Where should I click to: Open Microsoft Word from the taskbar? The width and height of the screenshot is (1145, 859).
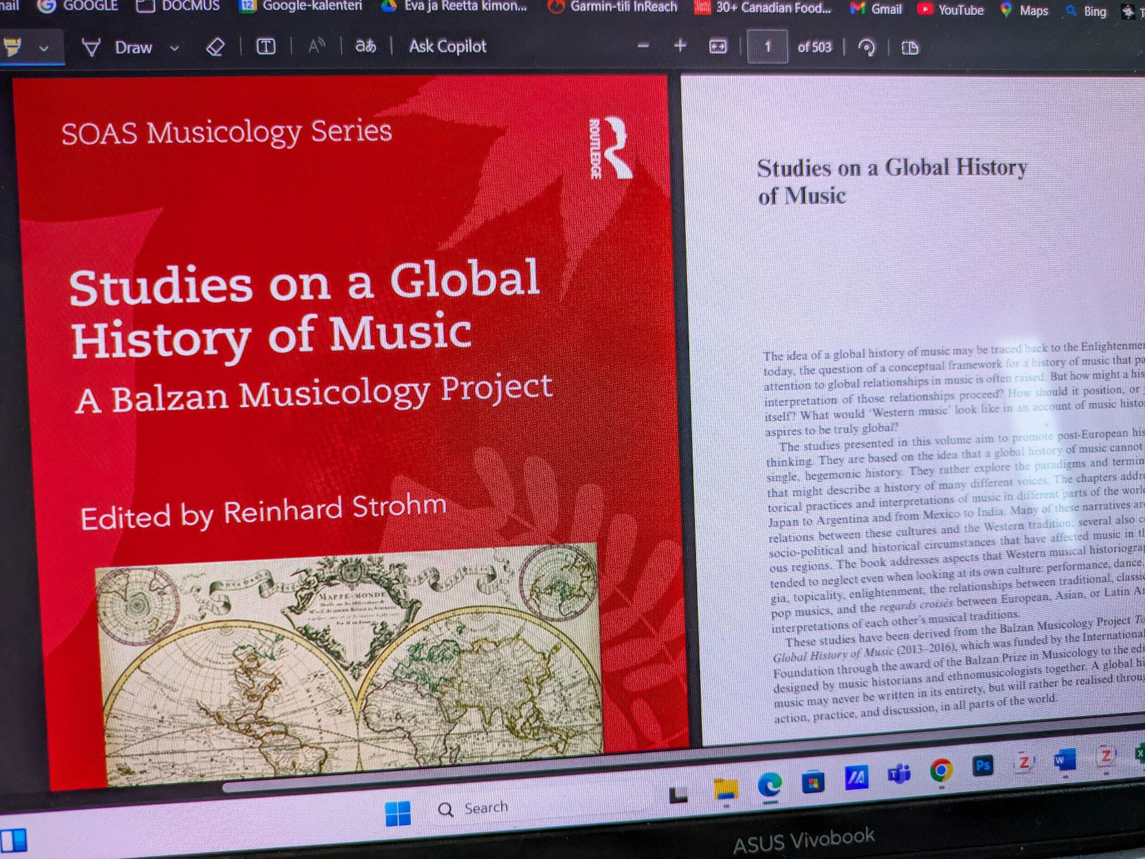click(1064, 759)
